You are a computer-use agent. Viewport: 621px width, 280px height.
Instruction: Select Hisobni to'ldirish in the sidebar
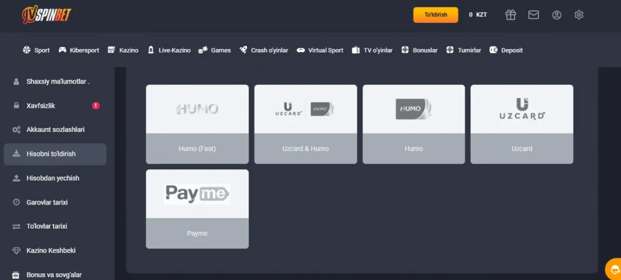tap(55, 154)
